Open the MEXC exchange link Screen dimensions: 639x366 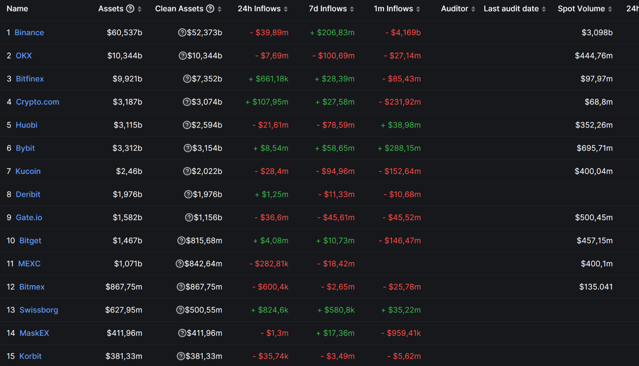[x=29, y=264]
